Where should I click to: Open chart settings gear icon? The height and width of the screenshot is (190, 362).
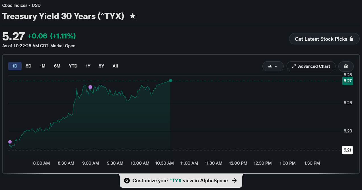tap(346, 66)
